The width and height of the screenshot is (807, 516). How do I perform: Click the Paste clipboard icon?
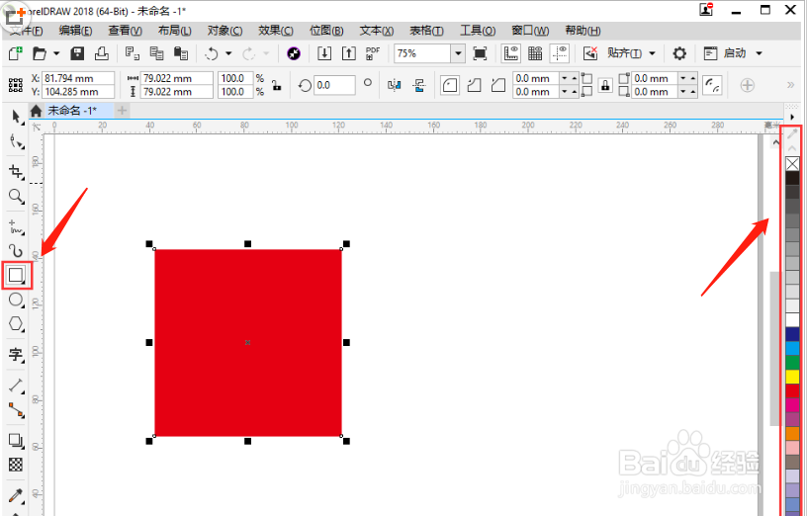[x=181, y=53]
